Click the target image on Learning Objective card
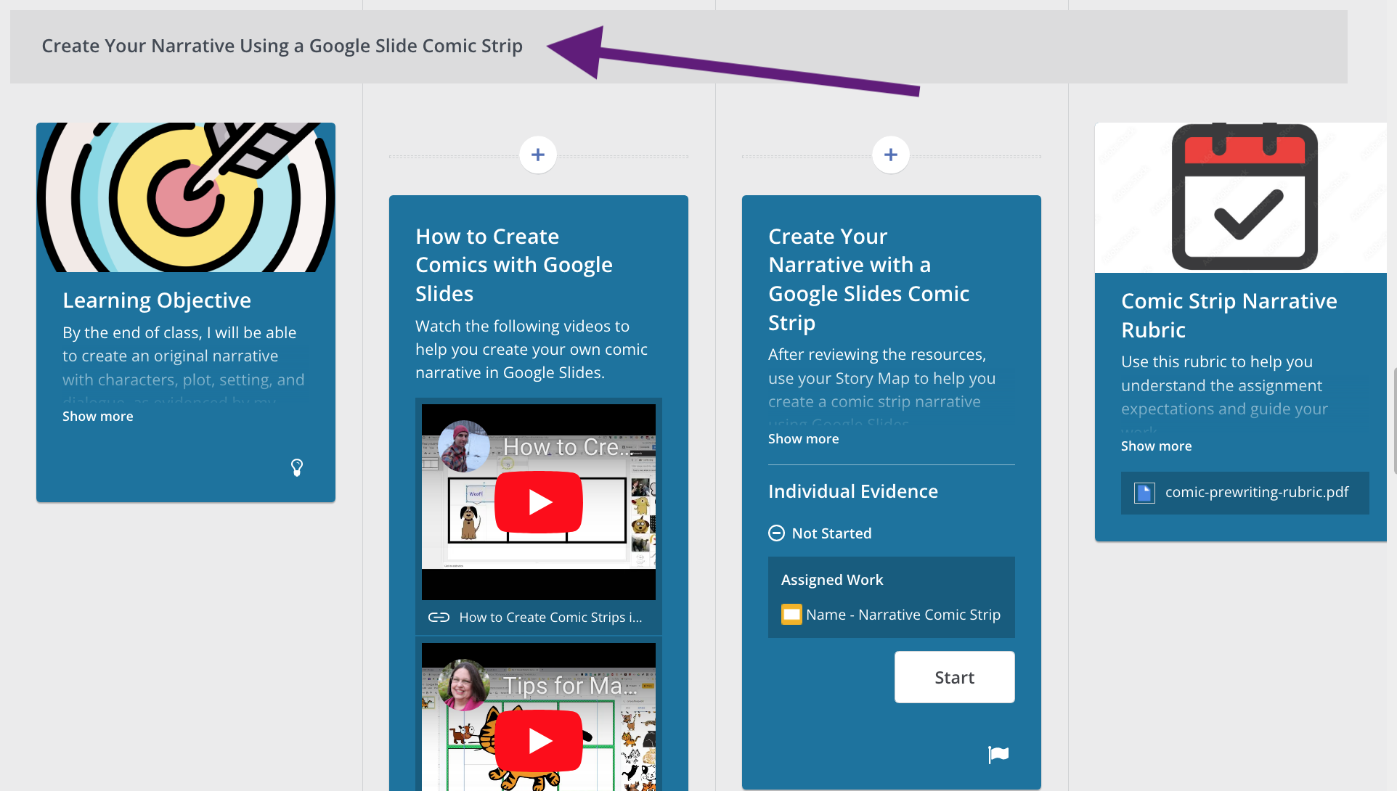The image size is (1397, 791). [186, 197]
